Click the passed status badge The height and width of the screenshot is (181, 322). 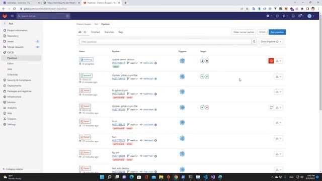coord(86,75)
